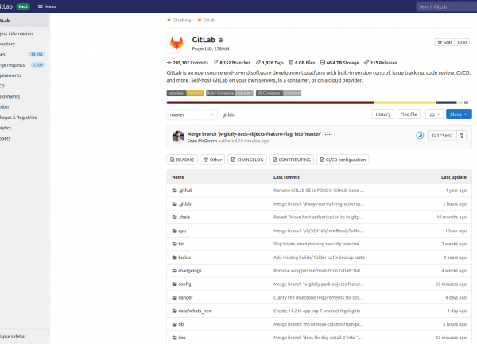Open Packages & Registries in sidebar
Viewport: 477px width, 344px height.
18,118
